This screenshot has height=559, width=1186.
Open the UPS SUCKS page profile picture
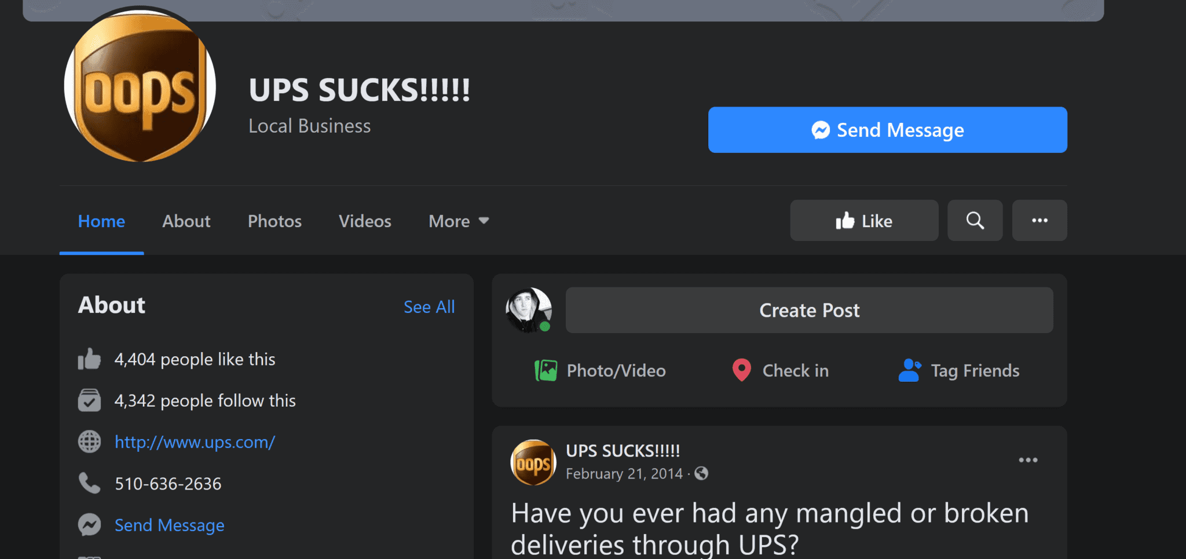pyautogui.click(x=140, y=86)
